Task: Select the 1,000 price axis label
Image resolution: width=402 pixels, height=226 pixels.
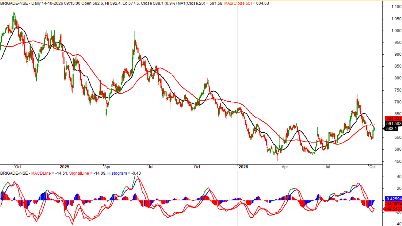Action: click(x=396, y=31)
